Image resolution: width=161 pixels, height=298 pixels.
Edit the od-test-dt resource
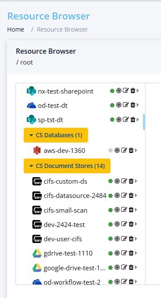click(126, 105)
